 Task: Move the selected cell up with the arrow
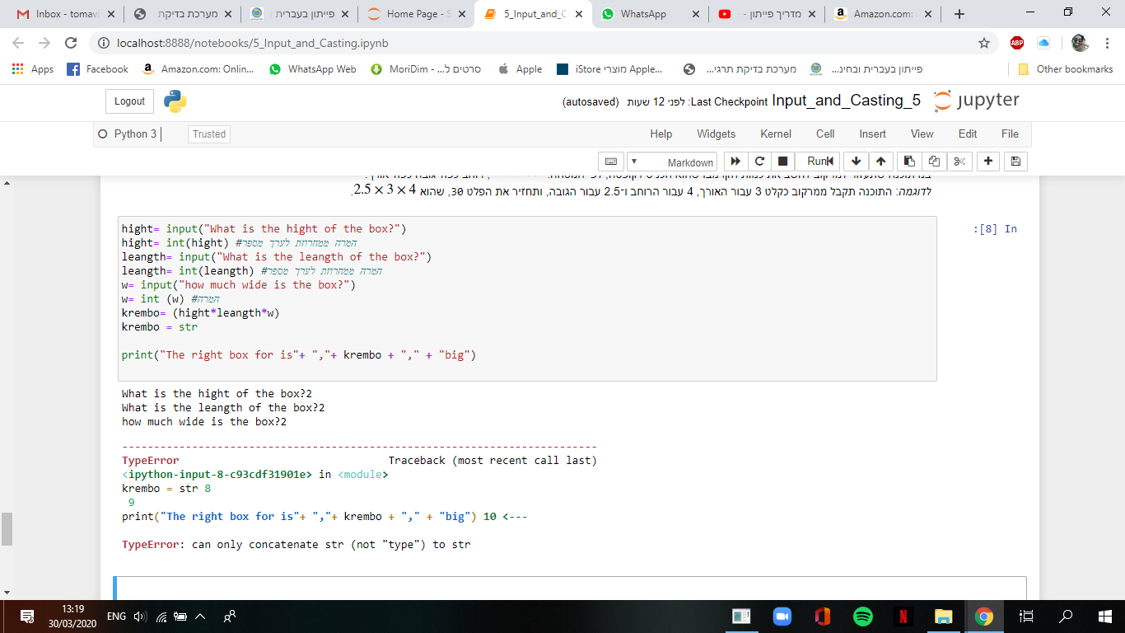pos(880,162)
